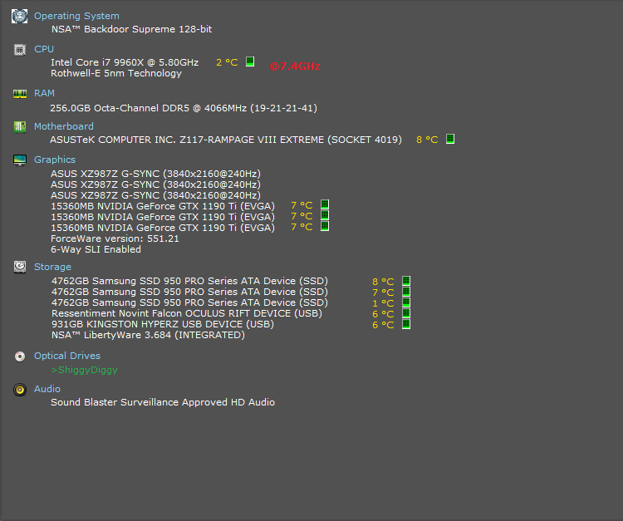This screenshot has width=623, height=521.
Task: Select Intel Core i7 9960X line
Action: point(125,62)
